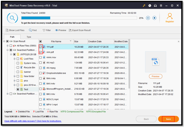Screen dimensions: 184x127
Task: Click the Back button
Action: pos(146,119)
